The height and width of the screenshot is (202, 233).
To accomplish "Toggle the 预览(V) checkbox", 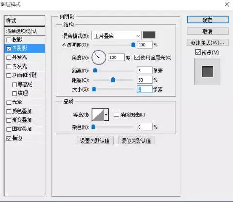I will [198, 52].
